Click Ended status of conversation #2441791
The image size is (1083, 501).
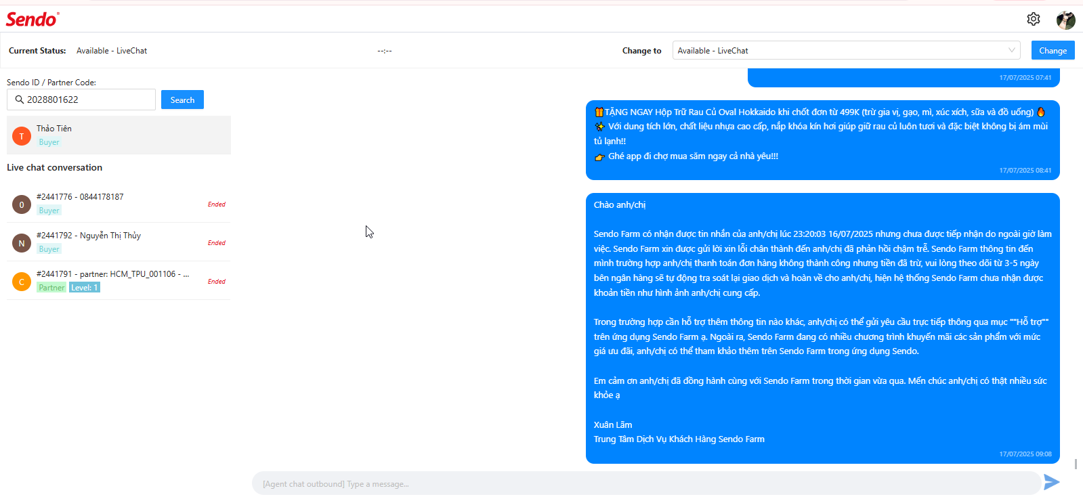click(217, 282)
